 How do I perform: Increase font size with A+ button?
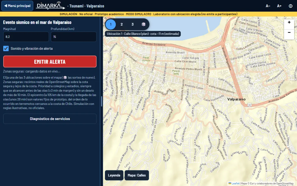tap(279, 6)
